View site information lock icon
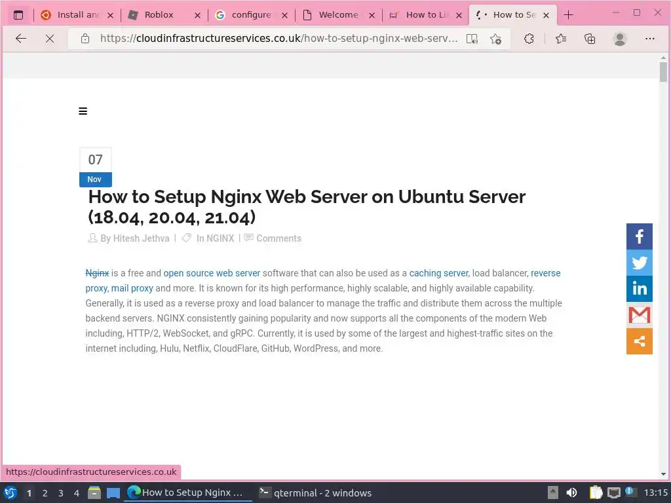 coord(85,39)
